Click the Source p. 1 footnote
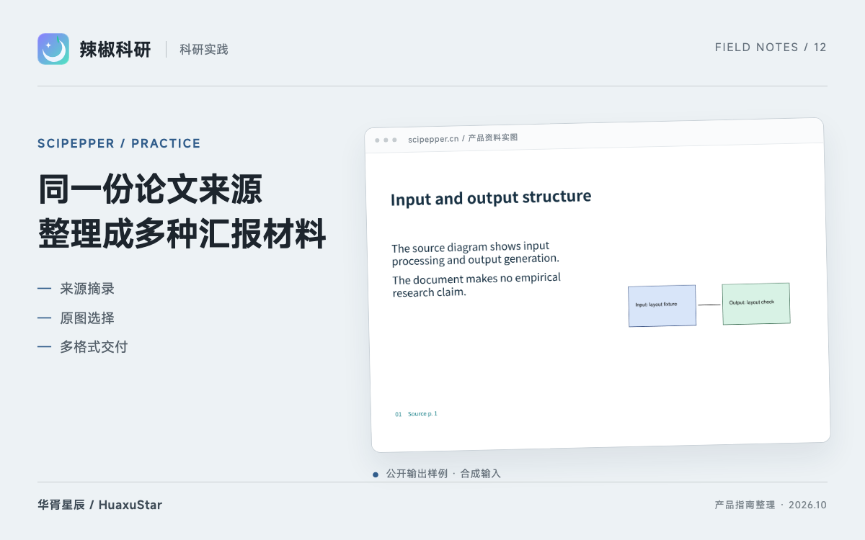This screenshot has height=540, width=865. pos(422,414)
